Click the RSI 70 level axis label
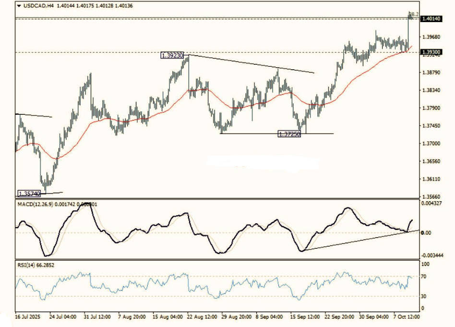This screenshot has height=327, width=455. coord(425,277)
